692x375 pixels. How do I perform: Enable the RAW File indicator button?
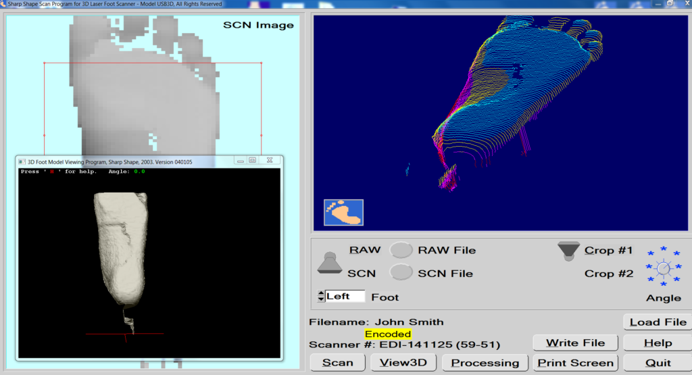(x=402, y=250)
